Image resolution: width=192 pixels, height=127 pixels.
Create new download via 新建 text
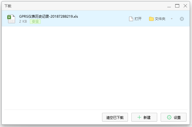(147, 117)
